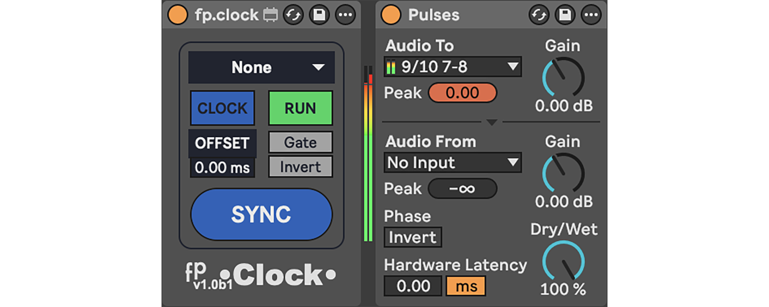The width and height of the screenshot is (769, 307).
Task: Click fp.clock hot-swap preset icon
Action: (x=293, y=15)
